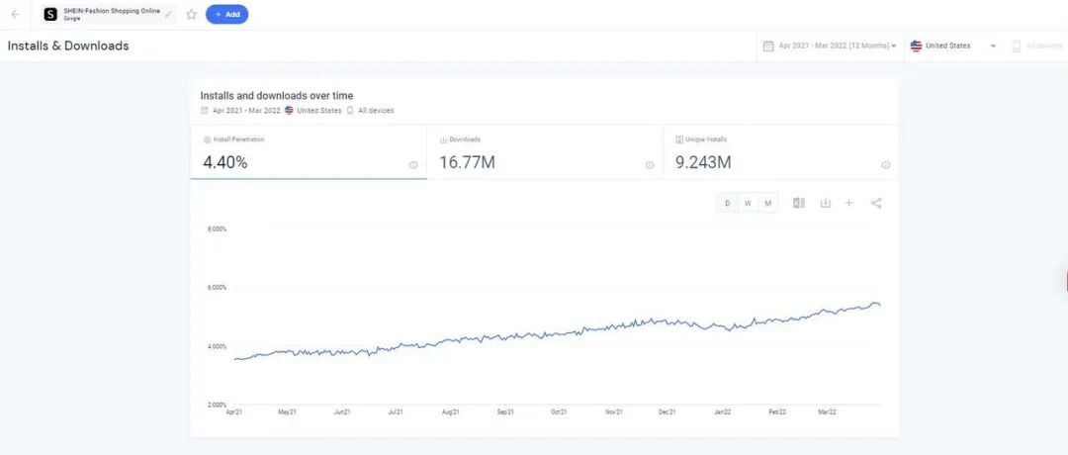Download the chart image
The image size is (1068, 455).
(825, 203)
